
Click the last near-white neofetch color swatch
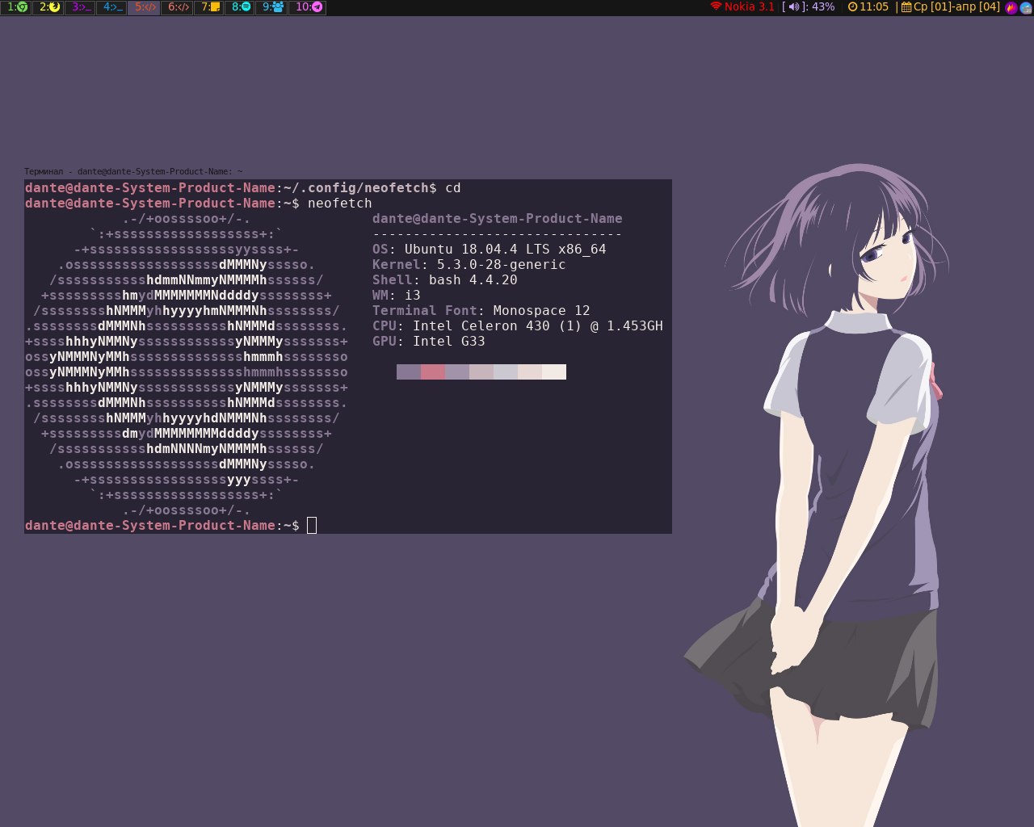tap(554, 372)
